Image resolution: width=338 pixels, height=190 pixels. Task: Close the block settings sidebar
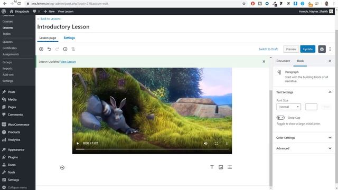[x=330, y=61]
